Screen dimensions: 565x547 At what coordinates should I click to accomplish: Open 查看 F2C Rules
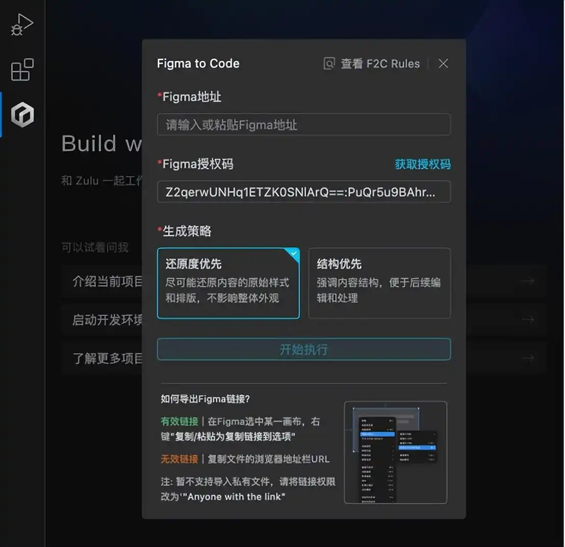tap(380, 64)
